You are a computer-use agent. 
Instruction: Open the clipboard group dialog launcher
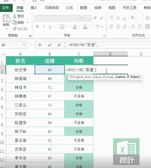(x=30, y=36)
